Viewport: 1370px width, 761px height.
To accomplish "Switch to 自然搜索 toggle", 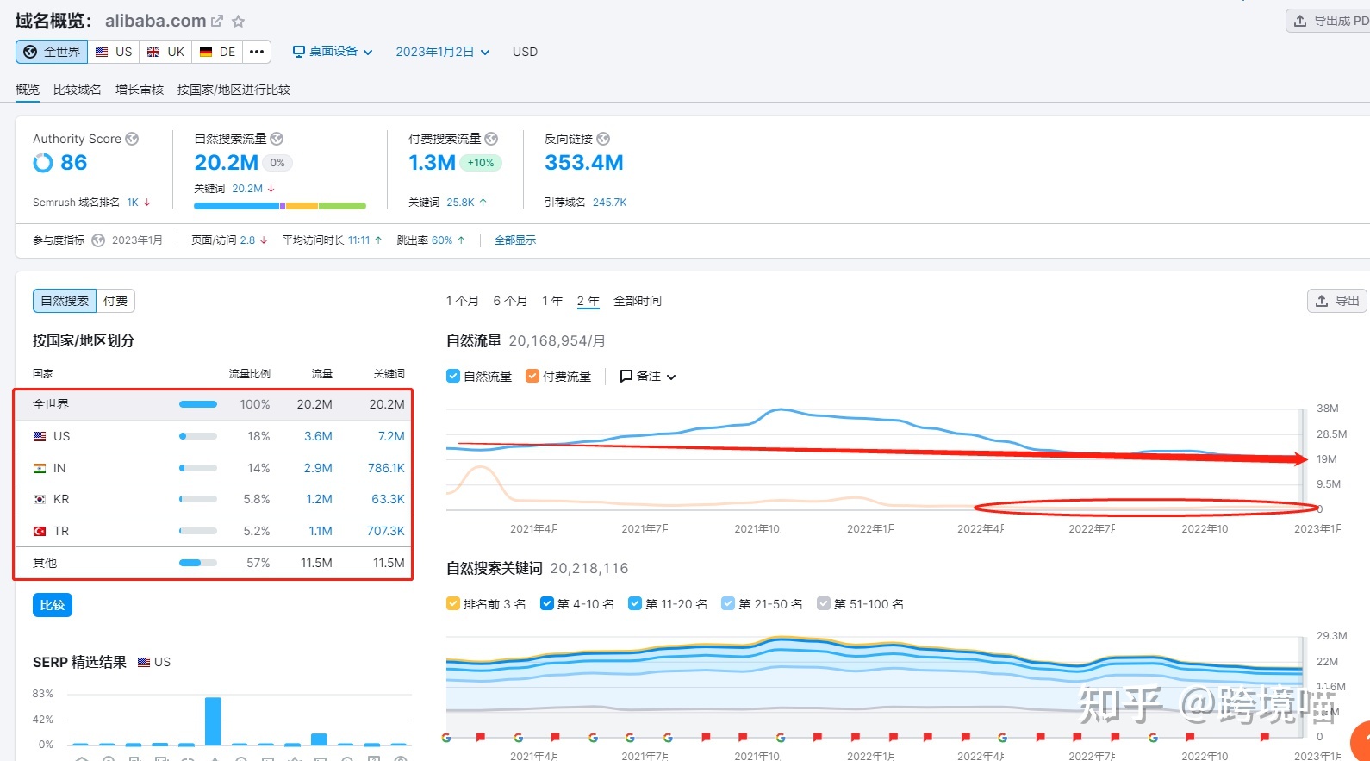I will [x=65, y=301].
